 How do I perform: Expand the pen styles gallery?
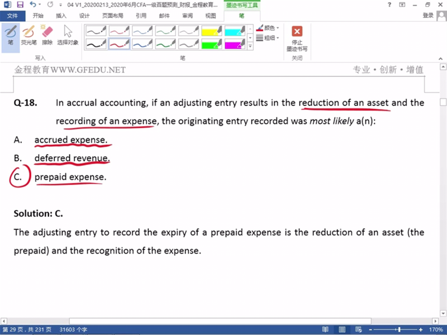[250, 46]
